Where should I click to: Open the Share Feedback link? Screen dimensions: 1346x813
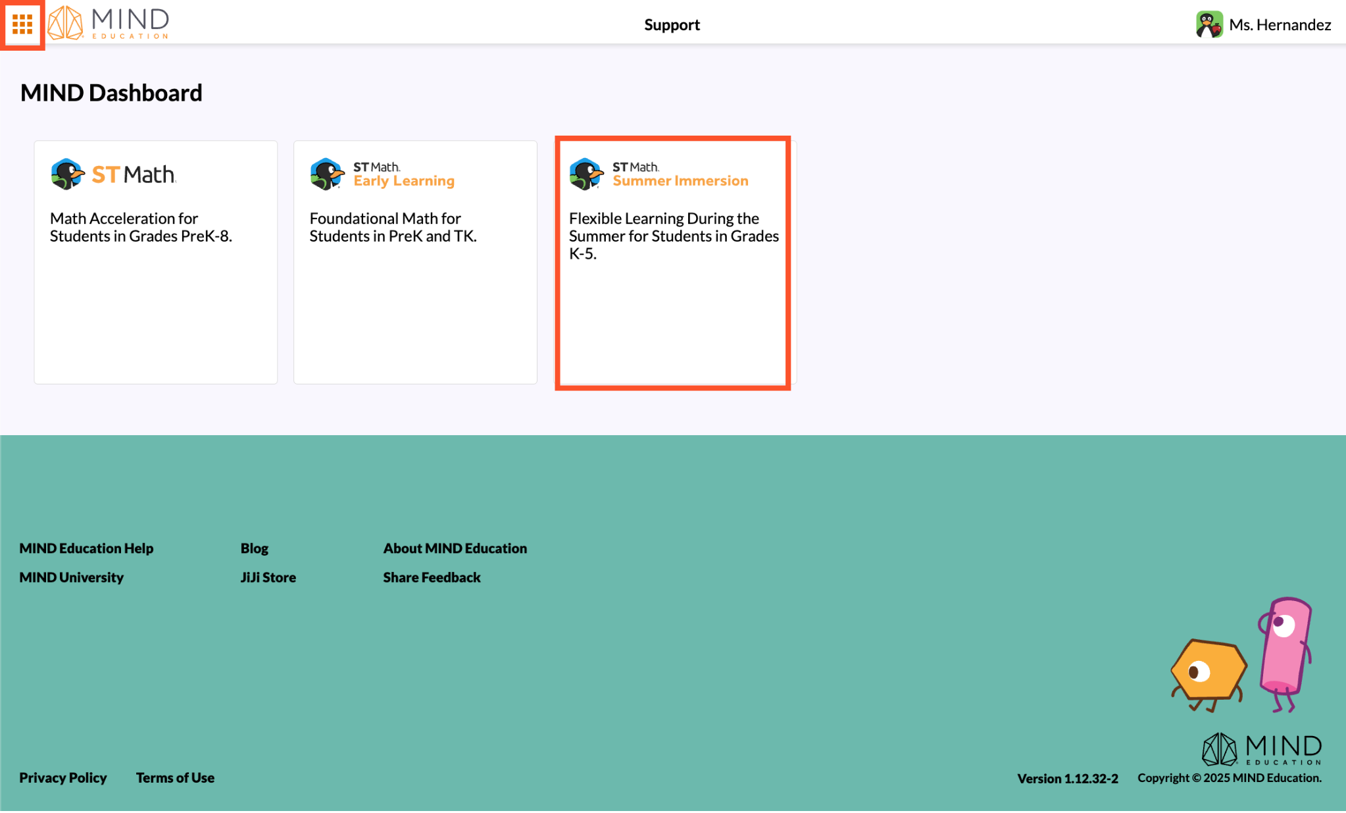(432, 577)
